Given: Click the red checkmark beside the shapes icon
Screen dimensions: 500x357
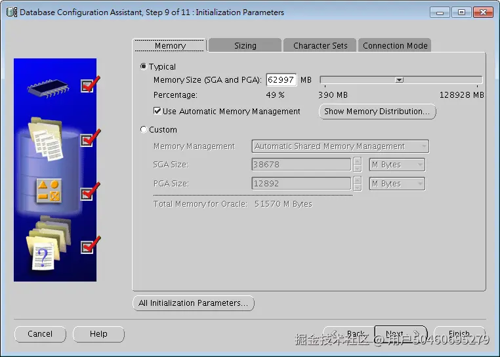Looking at the screenshot, I should pos(91,192).
